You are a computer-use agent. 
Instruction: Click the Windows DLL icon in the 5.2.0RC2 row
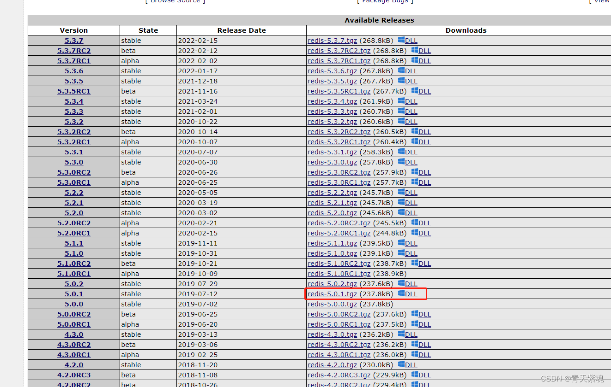pyautogui.click(x=415, y=223)
